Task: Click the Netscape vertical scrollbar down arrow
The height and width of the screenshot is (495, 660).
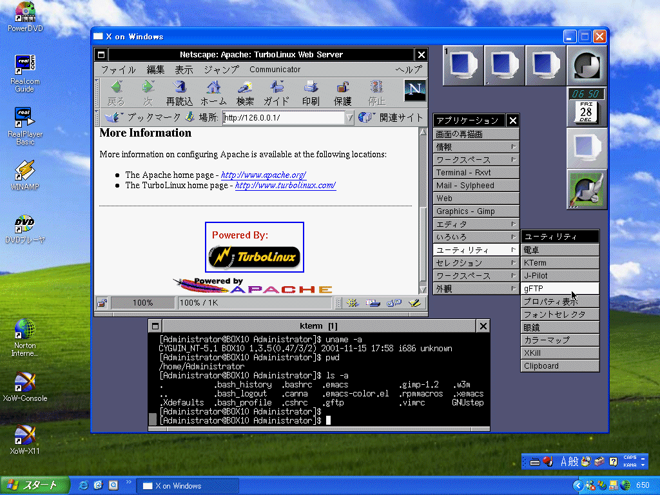Action: 423,289
